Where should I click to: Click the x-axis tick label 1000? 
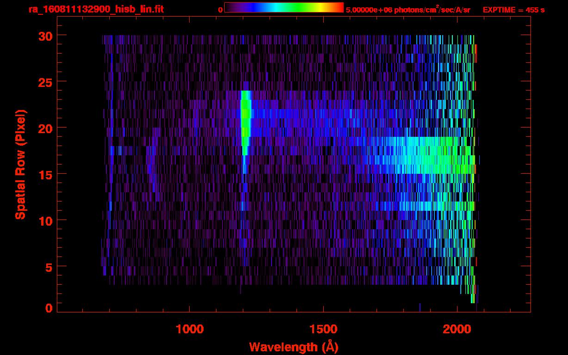[x=190, y=329]
